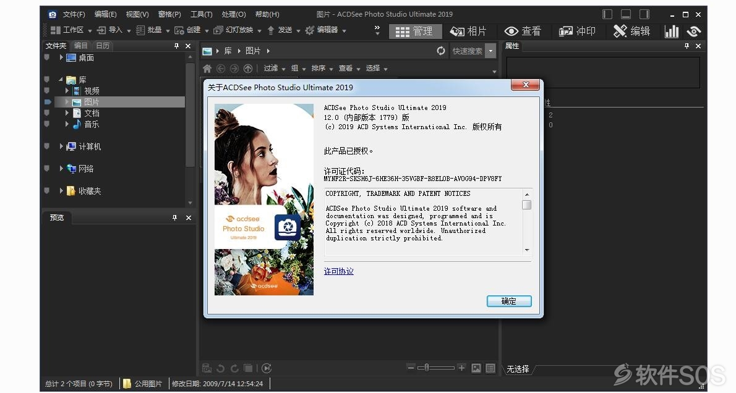Click 确定 to close the about dialog
Viewport: 736px width, 393px height.
pos(509,301)
